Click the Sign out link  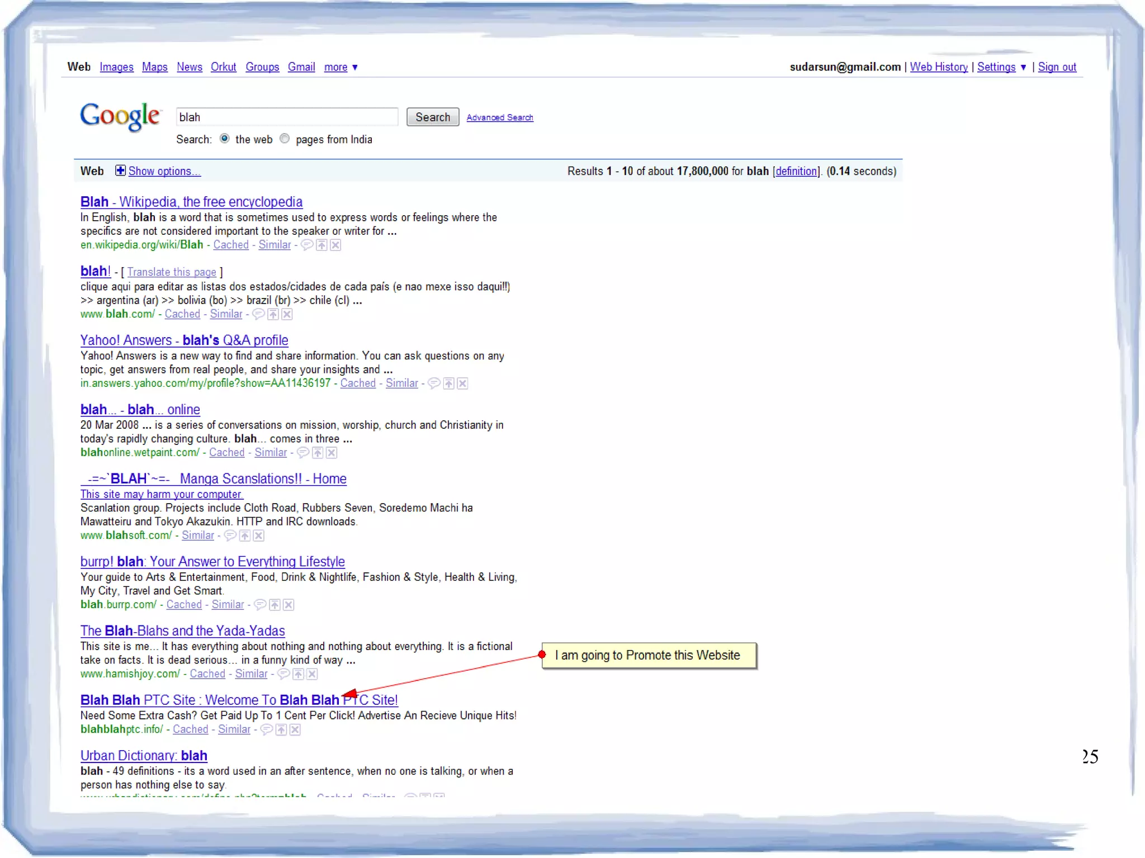click(x=1057, y=67)
